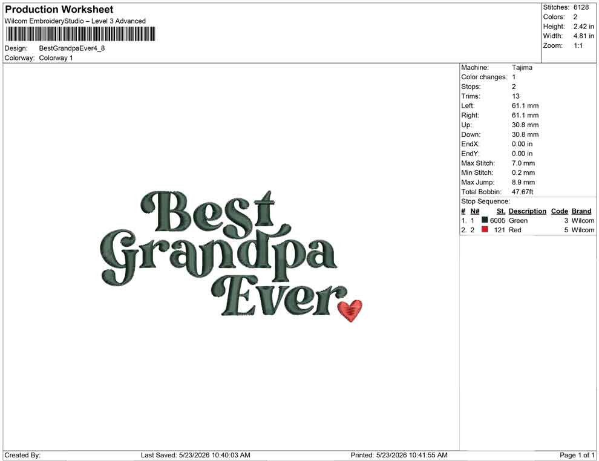Click the 'Up:' label
Image resolution: width=599 pixels, height=461 pixels.
click(x=466, y=125)
